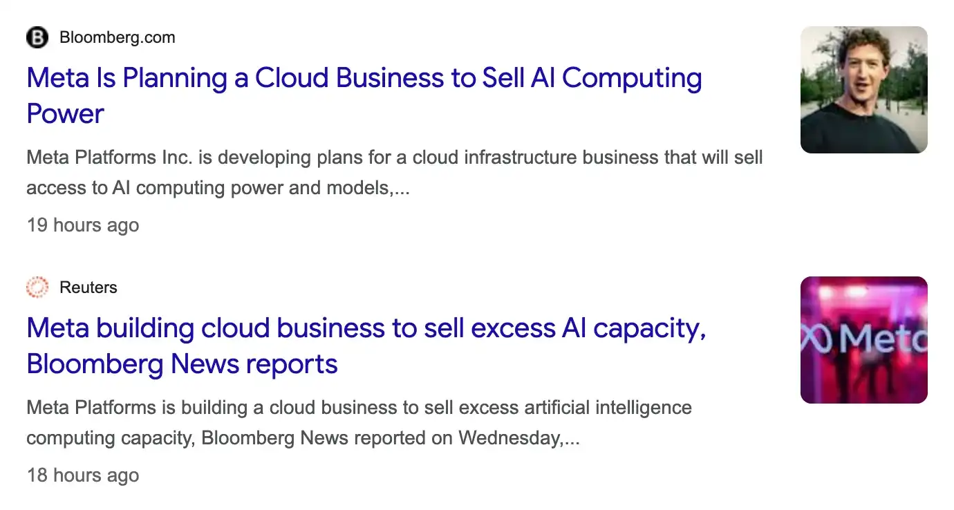Image resolution: width=954 pixels, height=510 pixels.
Task: Open the 'Meta Is Planning a Cloud Business' headline
Action: click(364, 95)
